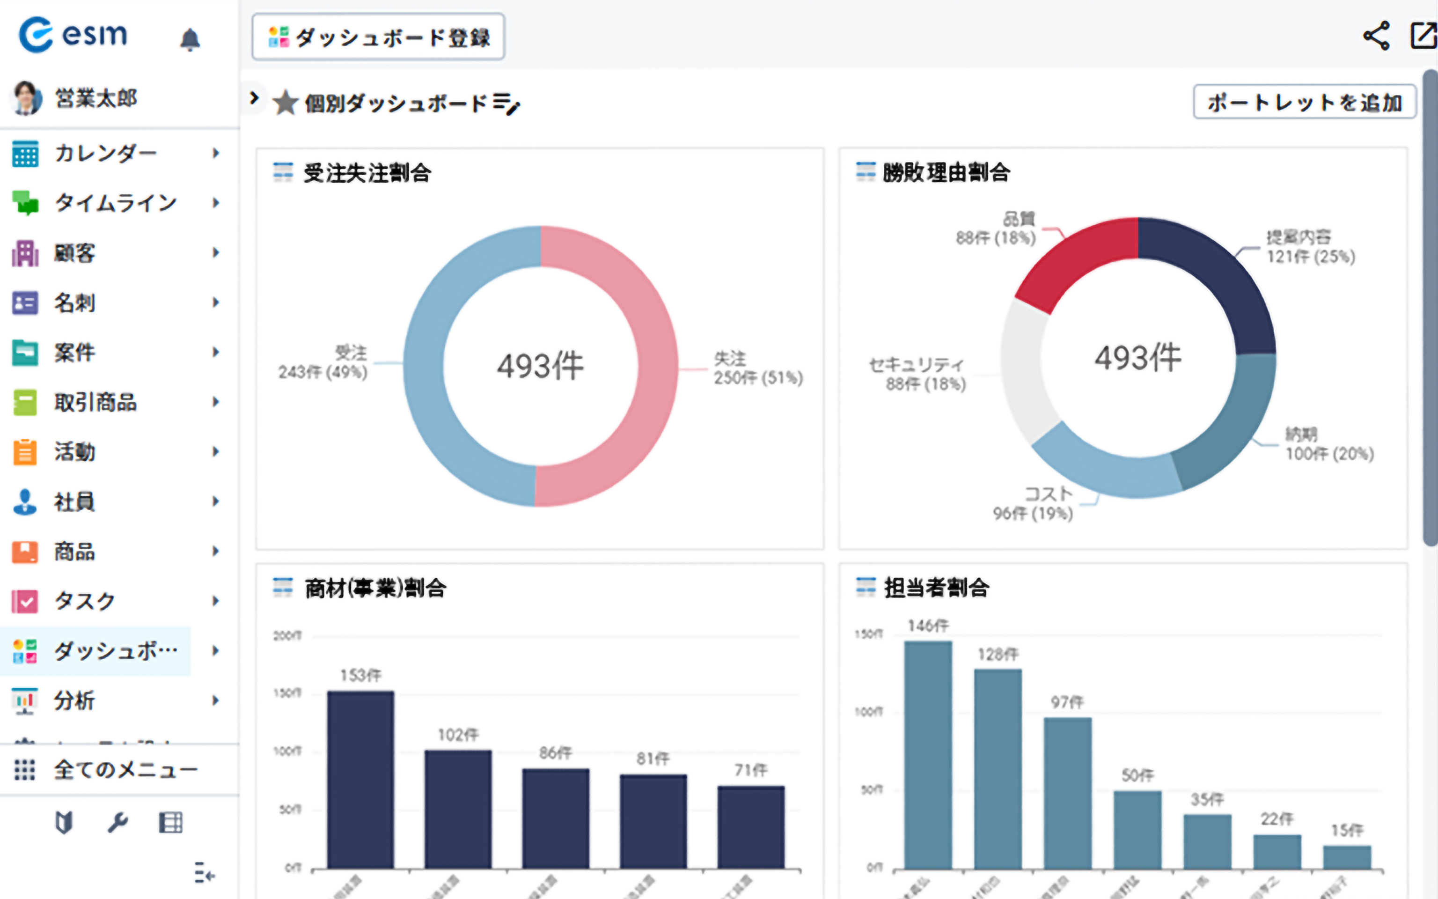The height and width of the screenshot is (899, 1438).
Task: Select the タスク checklist icon in sidebar
Action: pos(25,602)
